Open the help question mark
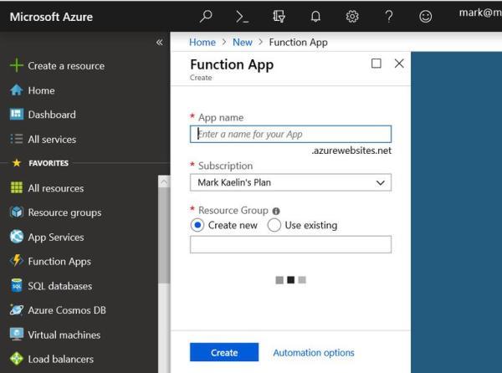Viewport: 502px width, 373px height. coord(389,17)
